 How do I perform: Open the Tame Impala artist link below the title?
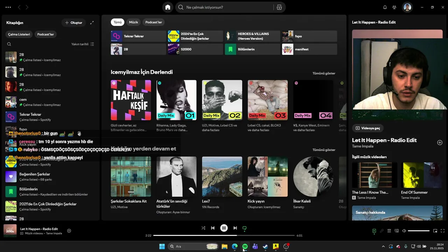coord(363,146)
